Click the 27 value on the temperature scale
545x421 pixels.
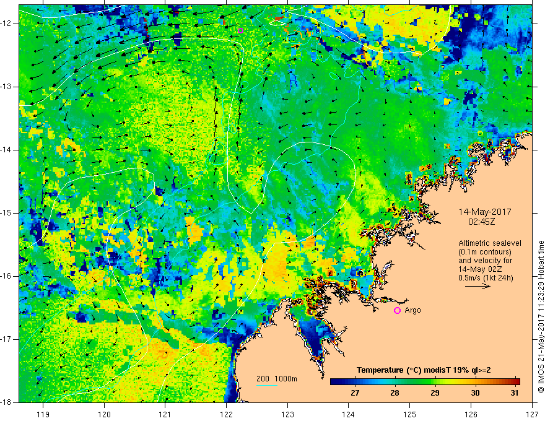[x=355, y=393]
